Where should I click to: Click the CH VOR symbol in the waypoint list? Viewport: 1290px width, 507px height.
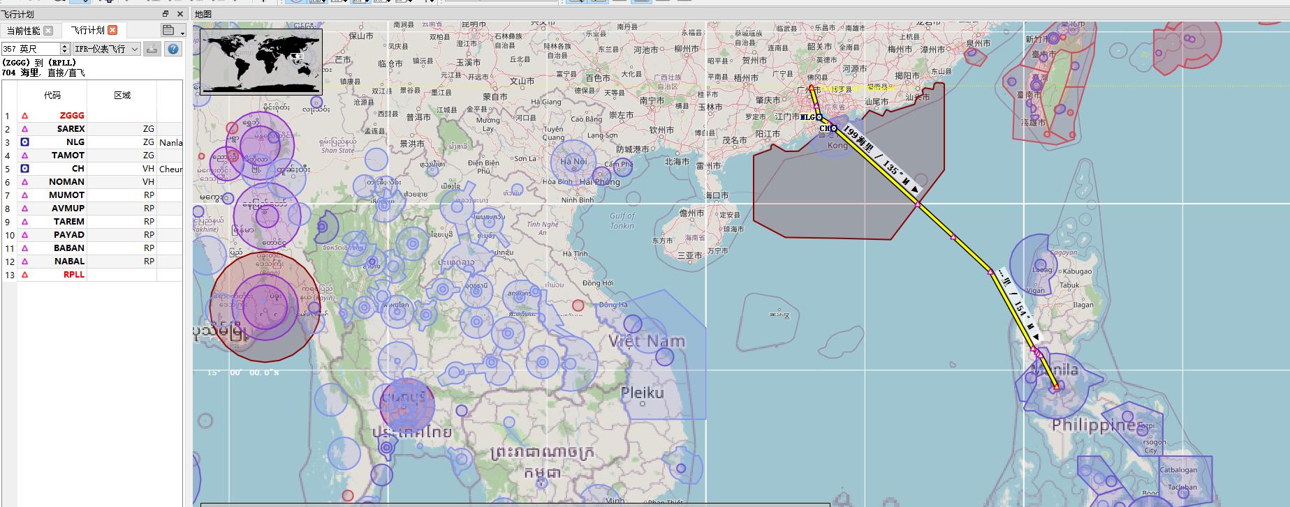click(24, 169)
